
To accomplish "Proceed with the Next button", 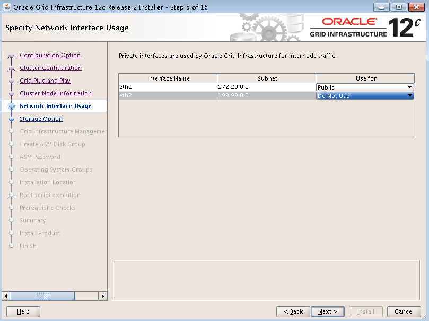I will [x=328, y=311].
